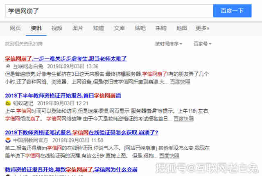This screenshot has height=176, width=262.
Task: Switch to the 文库 tab
Action: 119,28
